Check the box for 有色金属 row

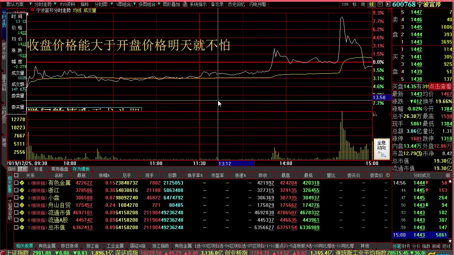tap(16, 183)
